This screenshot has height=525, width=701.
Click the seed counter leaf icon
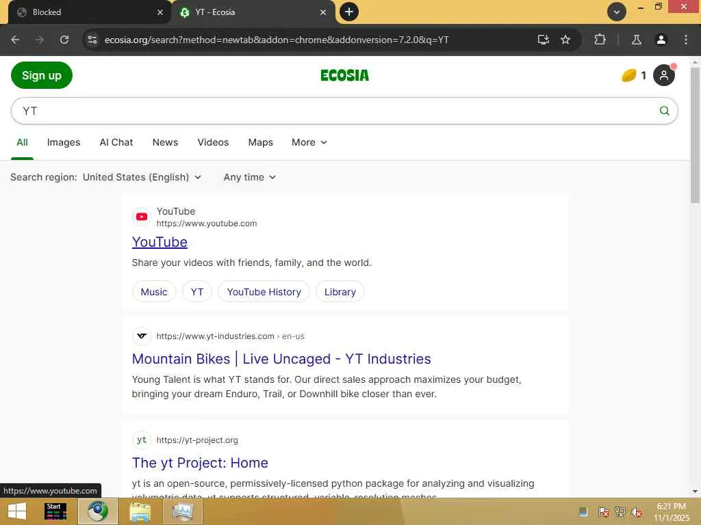pos(629,75)
